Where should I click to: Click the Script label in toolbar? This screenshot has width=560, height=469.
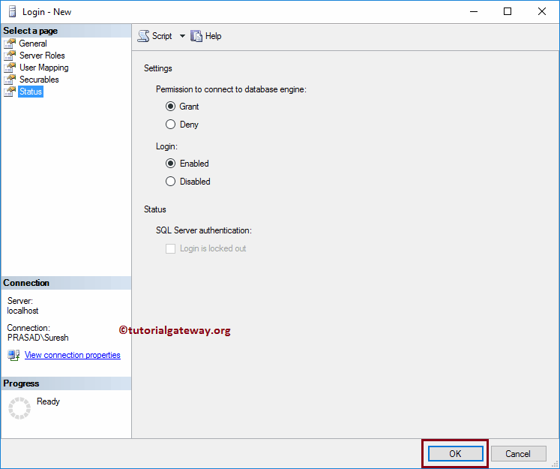(162, 36)
